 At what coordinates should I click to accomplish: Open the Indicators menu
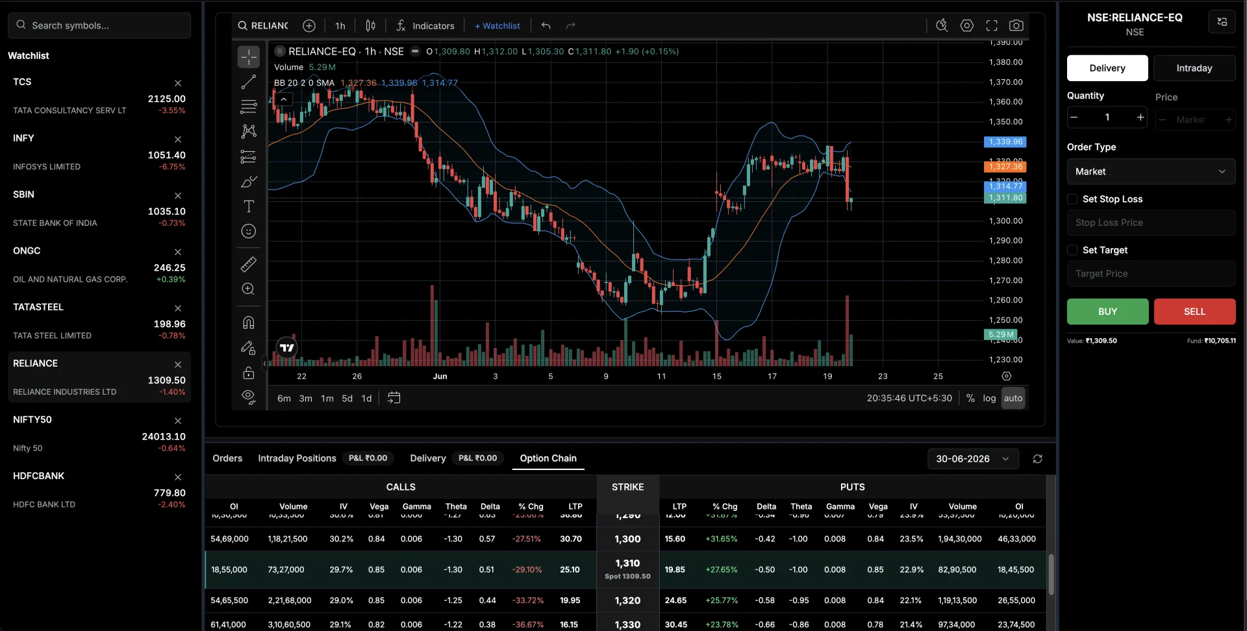(x=425, y=25)
